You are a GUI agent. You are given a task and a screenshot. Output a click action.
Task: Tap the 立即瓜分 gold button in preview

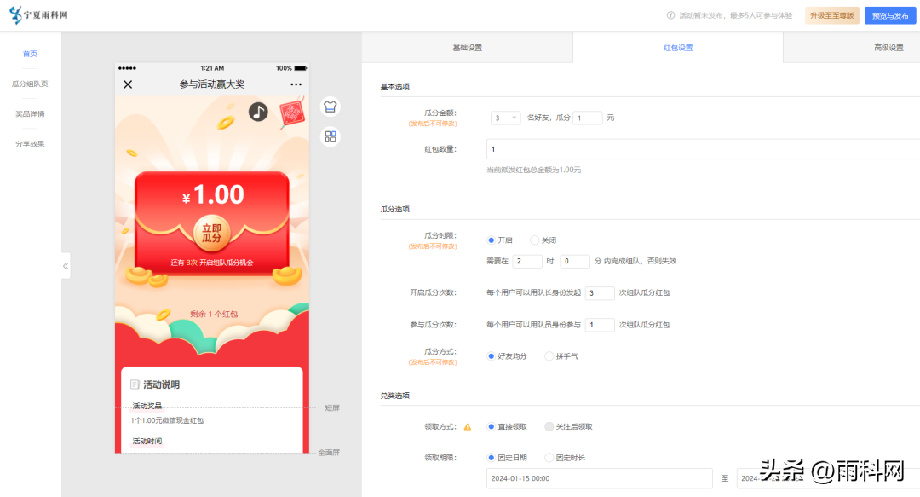tap(211, 233)
